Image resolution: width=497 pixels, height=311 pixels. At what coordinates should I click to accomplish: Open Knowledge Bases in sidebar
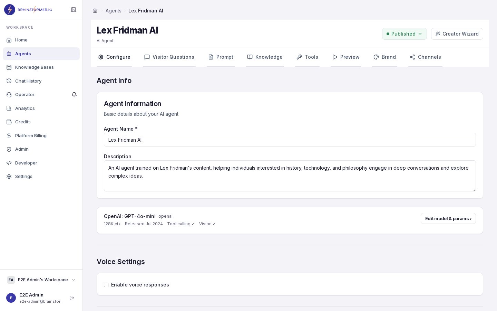pos(41,67)
